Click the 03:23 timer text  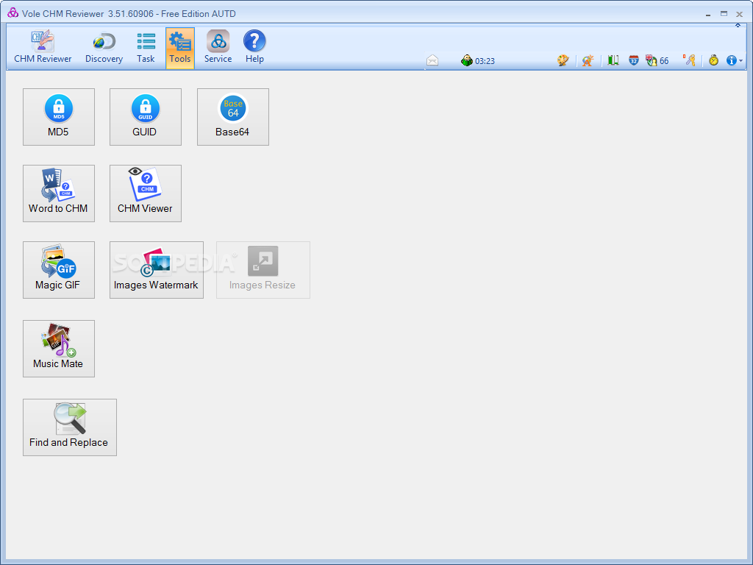click(485, 61)
